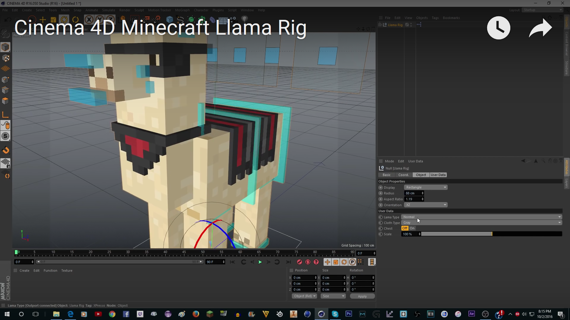Image resolution: width=570 pixels, height=320 pixels.
Task: Click the Null object icon beside Llama Rig
Action: tap(385, 25)
